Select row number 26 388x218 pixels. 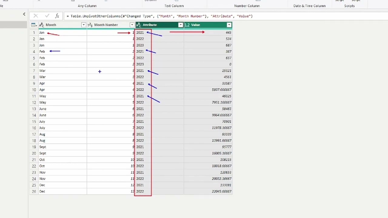click(x=34, y=191)
